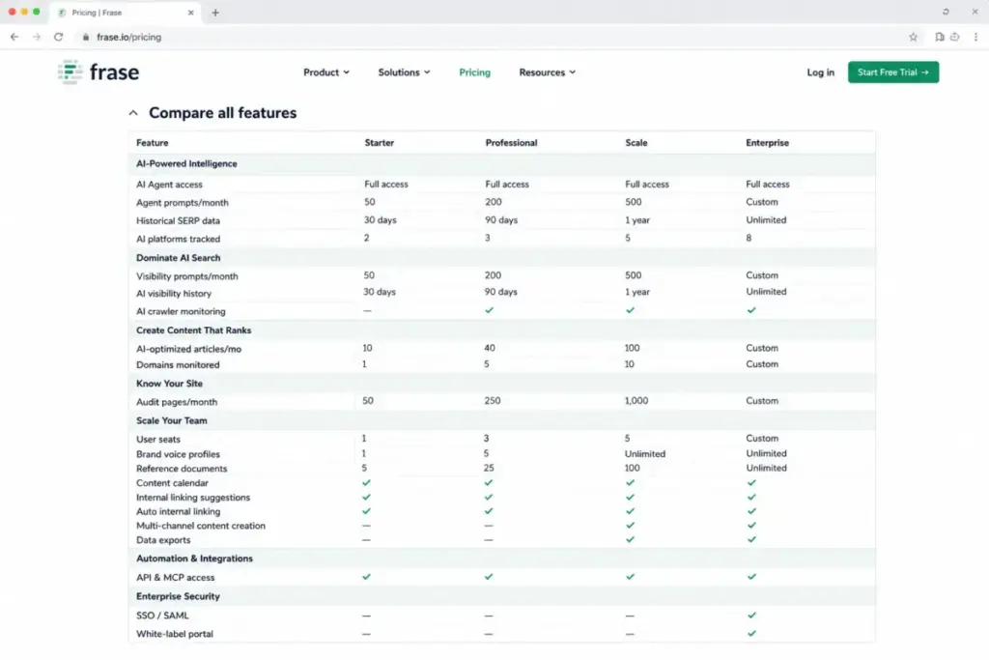Viewport: 989px width, 660px height.
Task: Click AI crawler monitoring row label
Action: click(181, 312)
